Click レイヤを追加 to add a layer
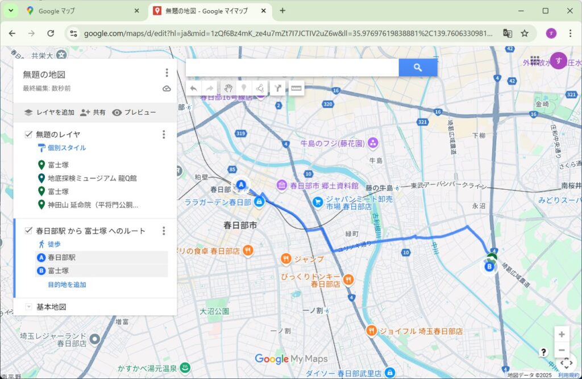The width and height of the screenshot is (582, 379). point(49,113)
